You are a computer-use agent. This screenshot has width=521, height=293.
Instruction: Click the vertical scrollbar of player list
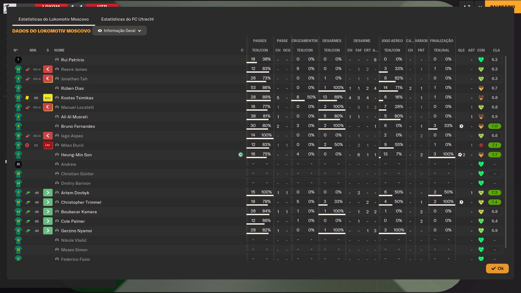point(506,152)
